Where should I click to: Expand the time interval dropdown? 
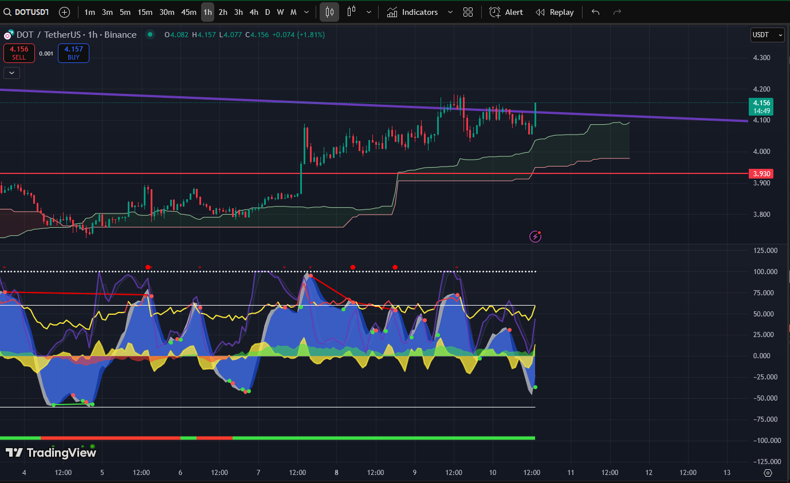(307, 12)
